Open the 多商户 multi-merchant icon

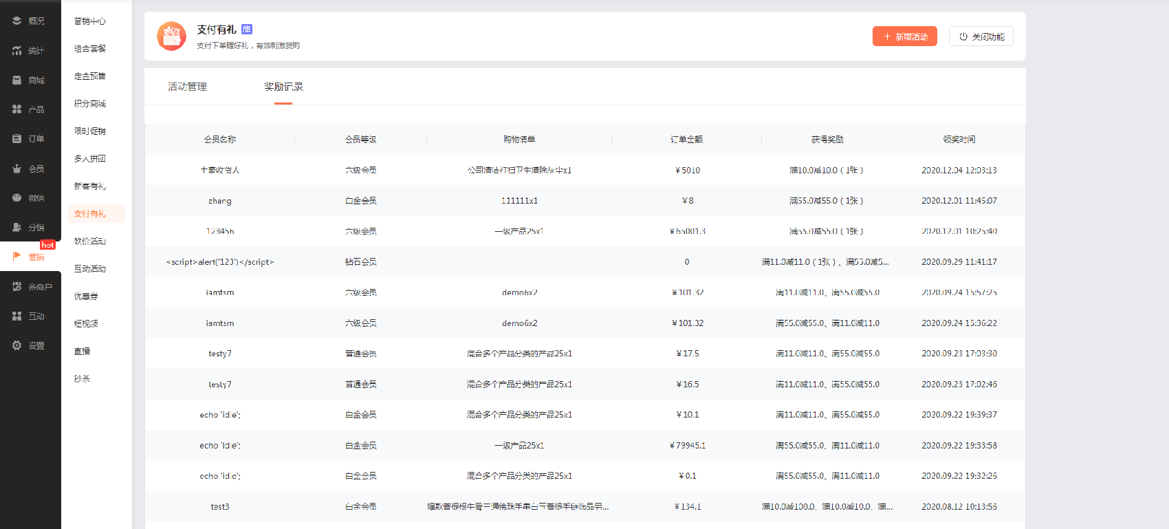tap(17, 287)
